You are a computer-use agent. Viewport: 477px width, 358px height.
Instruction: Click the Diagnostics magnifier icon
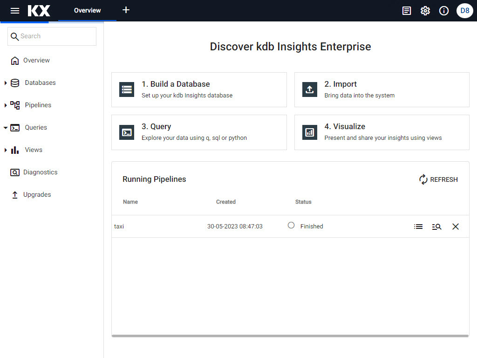click(x=14, y=172)
